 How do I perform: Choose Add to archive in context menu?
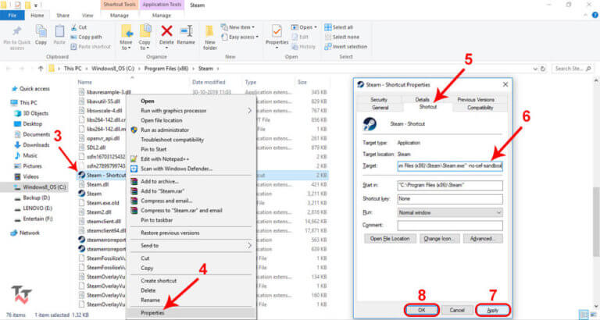[159, 182]
